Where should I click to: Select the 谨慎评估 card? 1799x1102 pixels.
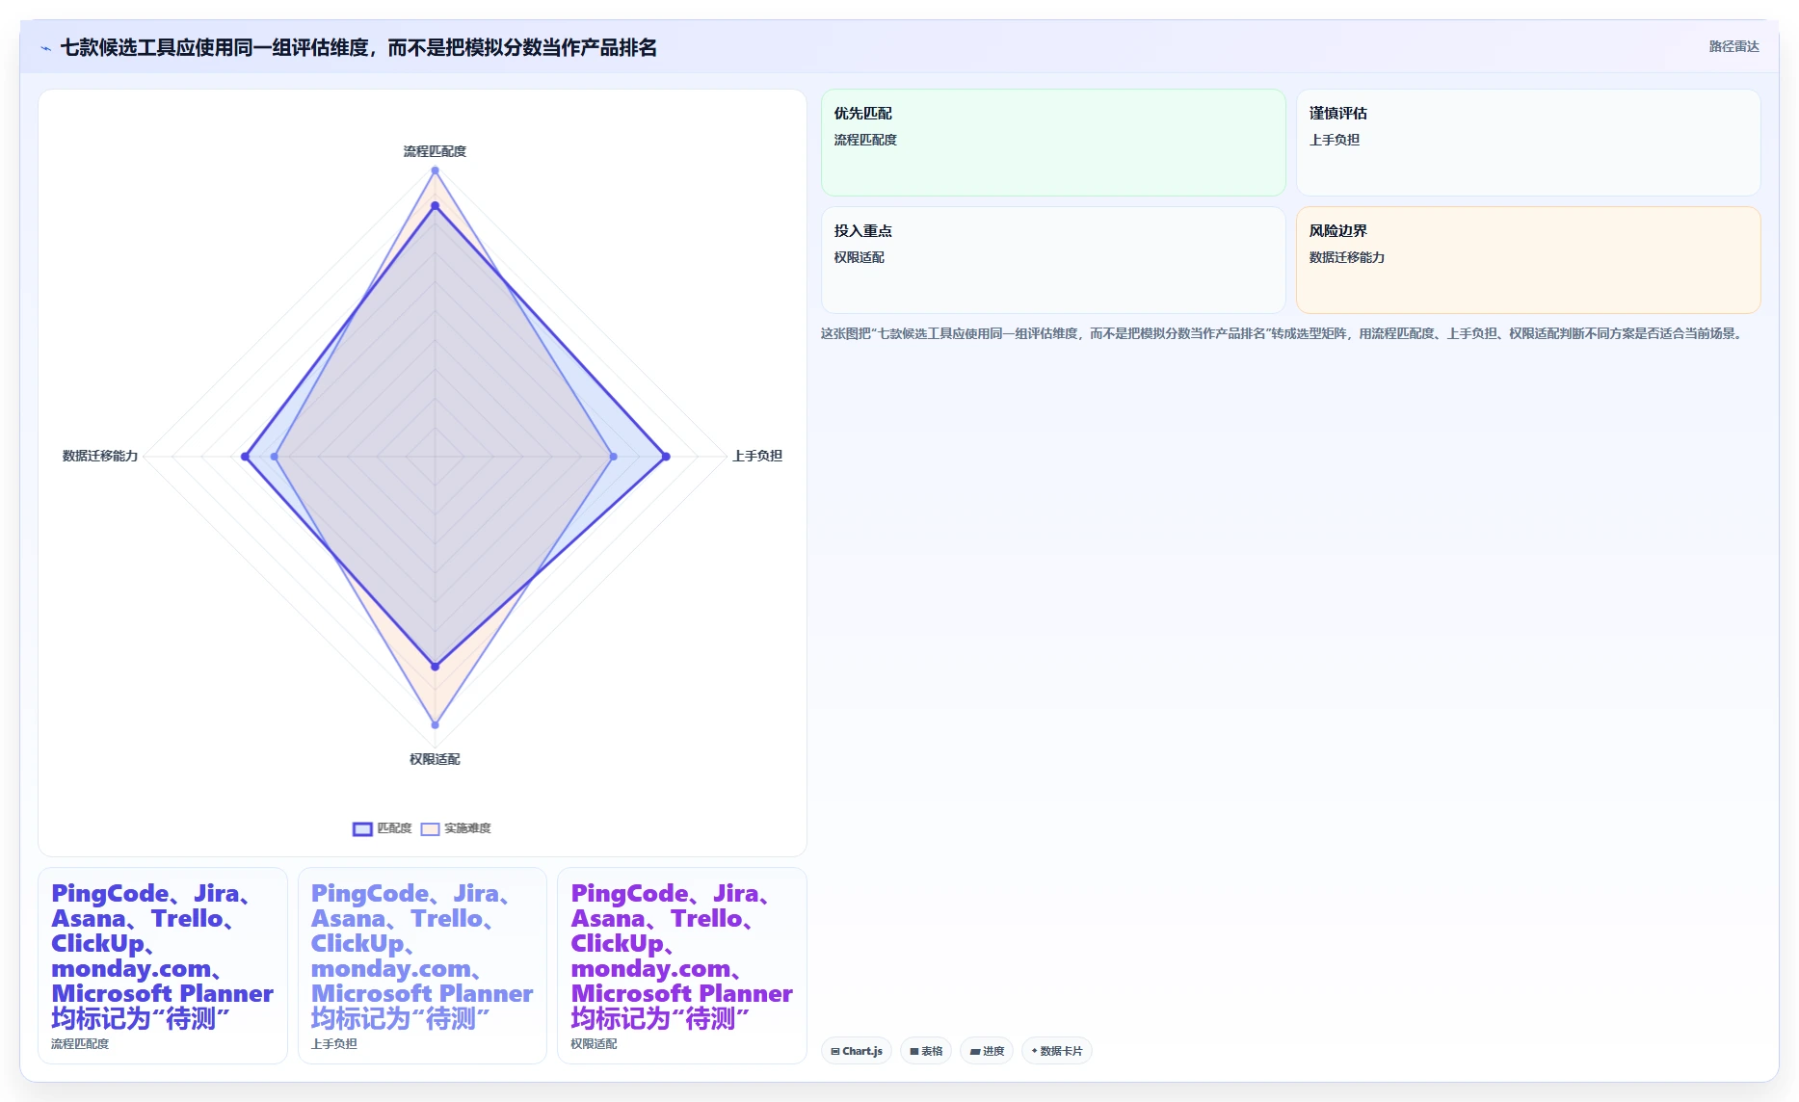pyautogui.click(x=1528, y=143)
